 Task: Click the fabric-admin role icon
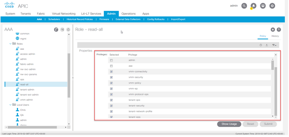(17, 64)
